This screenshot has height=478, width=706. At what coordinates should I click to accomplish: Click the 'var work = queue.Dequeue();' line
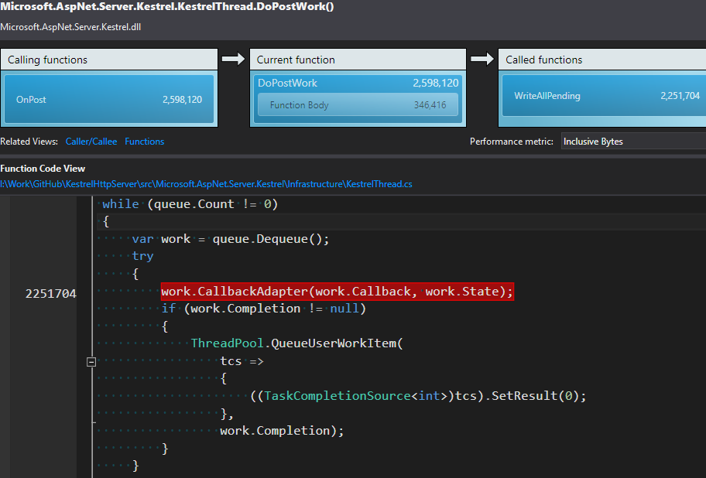(x=231, y=239)
